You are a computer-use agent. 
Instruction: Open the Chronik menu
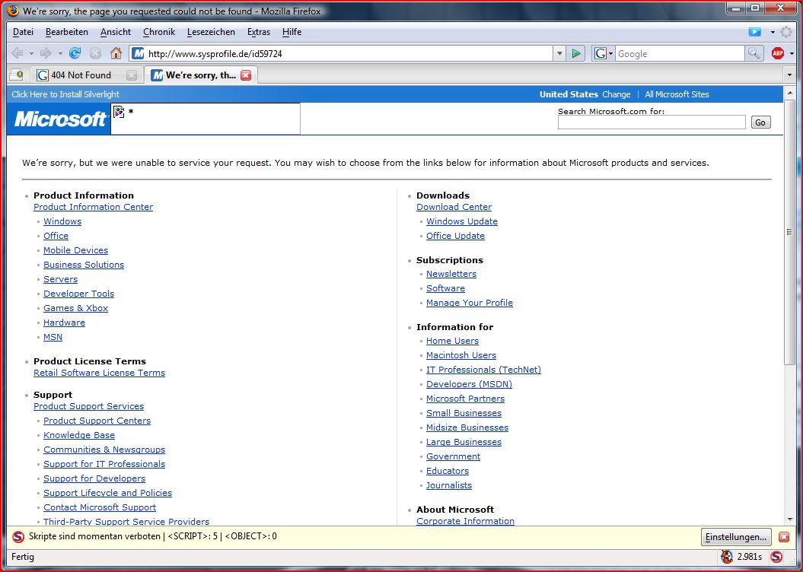tap(159, 32)
